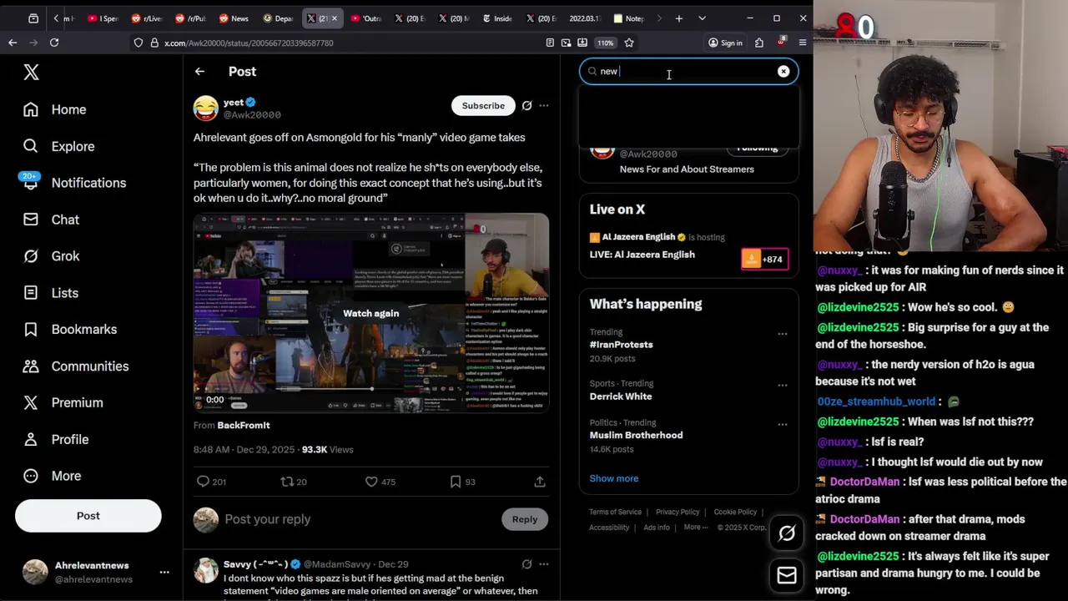Toggle reader view in address bar
The width and height of the screenshot is (1068, 601).
[550, 43]
